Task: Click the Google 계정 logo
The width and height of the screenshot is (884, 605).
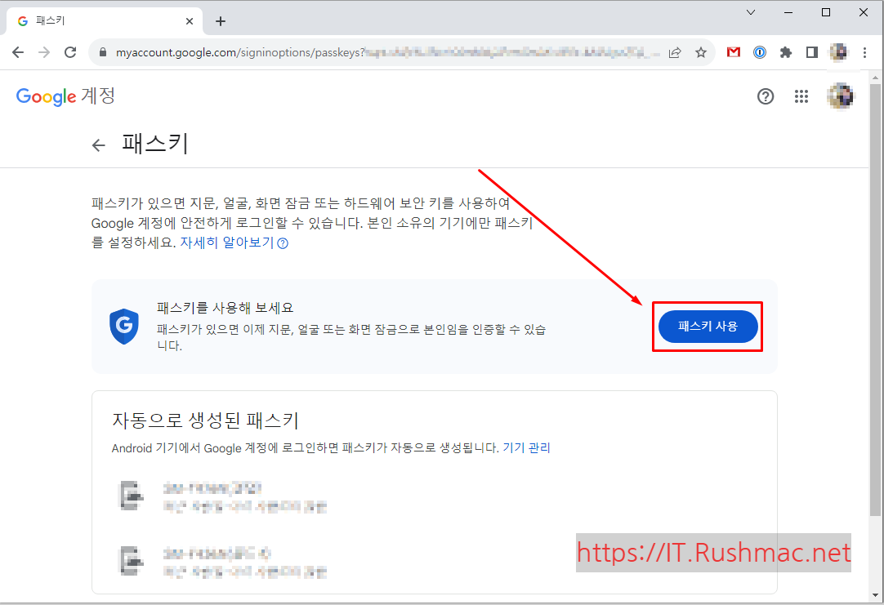Action: (65, 96)
